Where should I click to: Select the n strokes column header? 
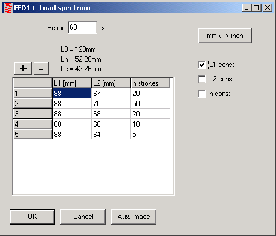pos(150,83)
